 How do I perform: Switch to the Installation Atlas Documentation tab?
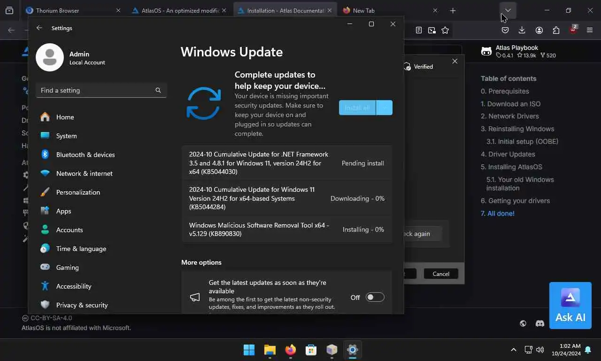pos(285,10)
